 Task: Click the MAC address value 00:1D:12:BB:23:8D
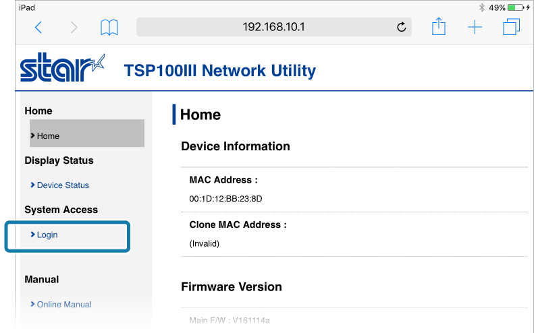pos(225,199)
